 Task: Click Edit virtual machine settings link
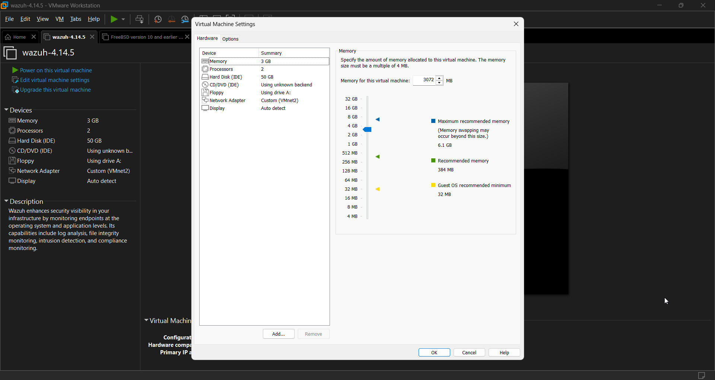pos(55,80)
